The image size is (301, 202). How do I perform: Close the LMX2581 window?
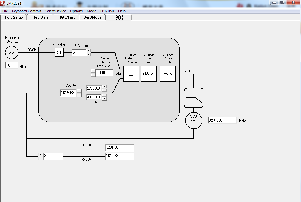pyautogui.click(x=293, y=2)
